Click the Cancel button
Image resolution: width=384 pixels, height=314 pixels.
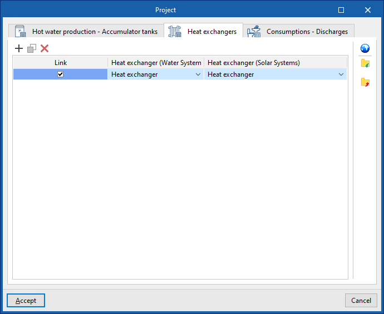pos(361,300)
